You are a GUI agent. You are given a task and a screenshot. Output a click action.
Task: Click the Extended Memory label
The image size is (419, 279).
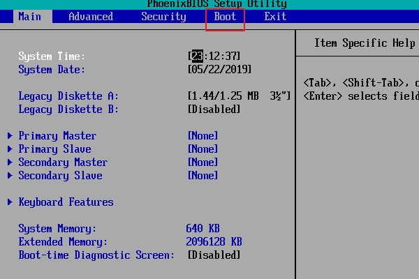pyautogui.click(x=63, y=241)
